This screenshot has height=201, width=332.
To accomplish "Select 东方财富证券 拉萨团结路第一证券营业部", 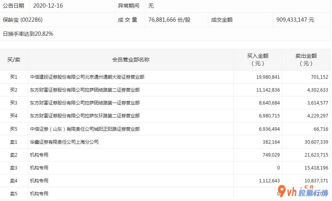I will [x=85, y=103].
